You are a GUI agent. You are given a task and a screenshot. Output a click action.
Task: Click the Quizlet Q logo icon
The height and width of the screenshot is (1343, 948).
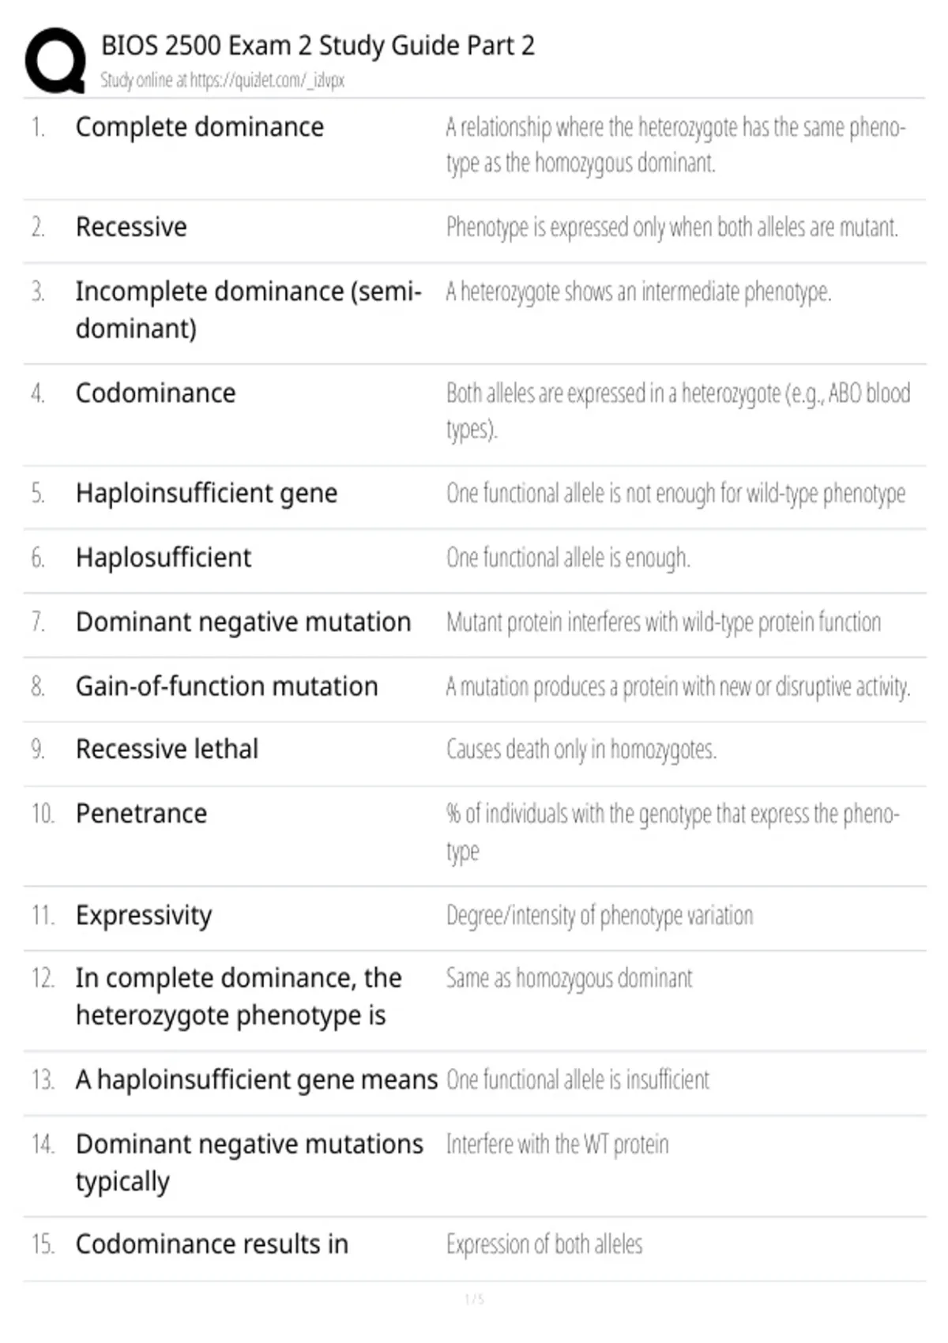[55, 61]
